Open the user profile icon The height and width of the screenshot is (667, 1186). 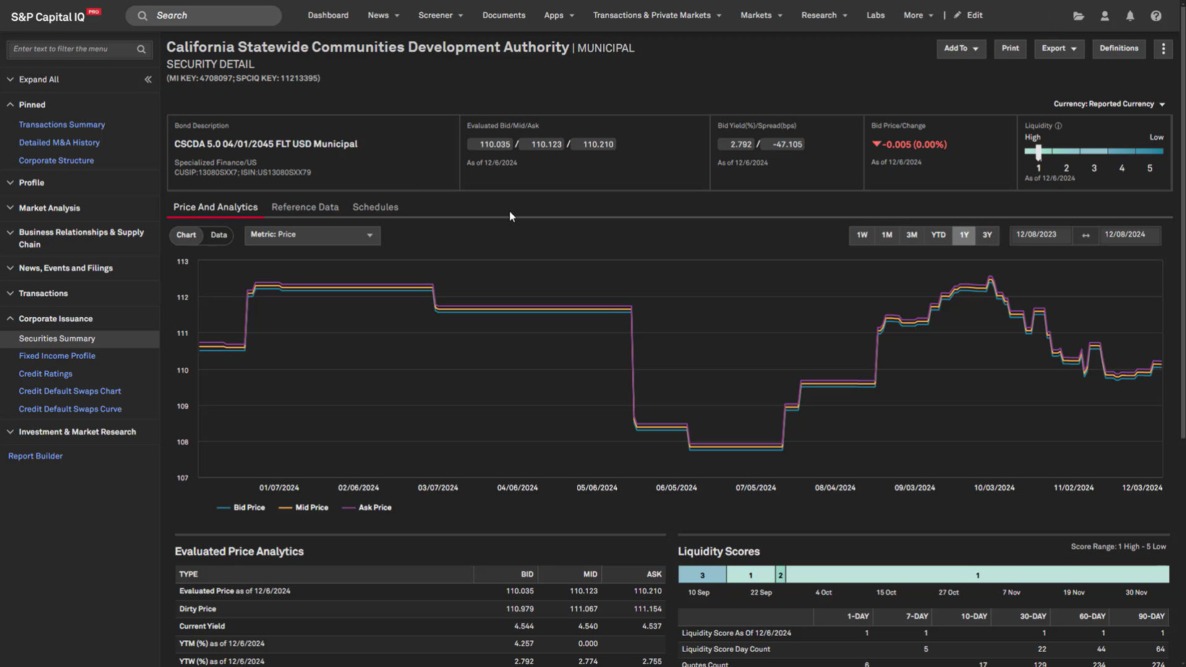point(1104,15)
